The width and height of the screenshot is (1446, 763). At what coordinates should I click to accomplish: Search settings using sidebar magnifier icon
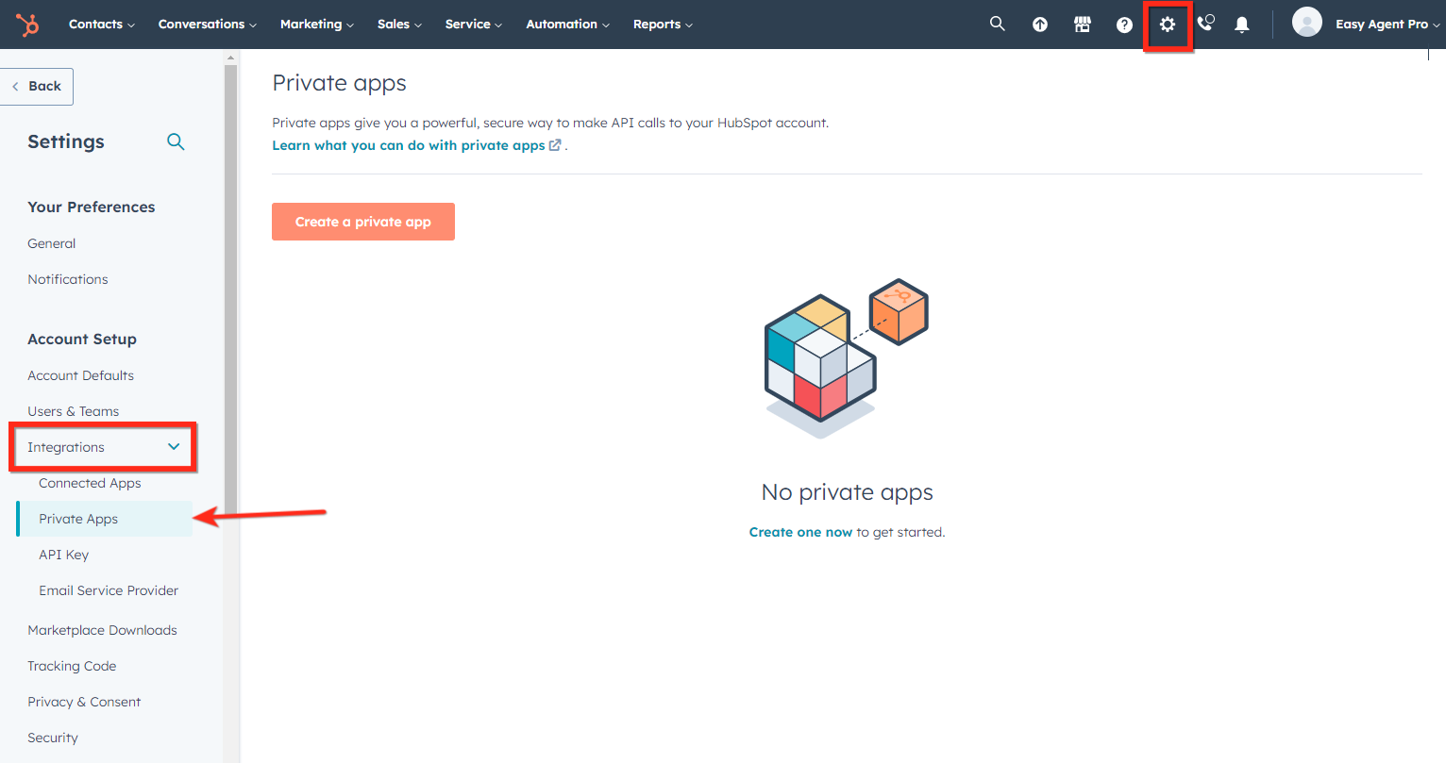coord(176,141)
